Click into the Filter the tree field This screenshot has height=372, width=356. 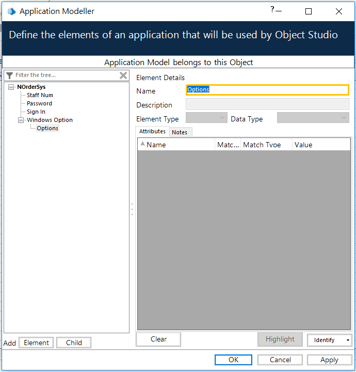click(67, 75)
